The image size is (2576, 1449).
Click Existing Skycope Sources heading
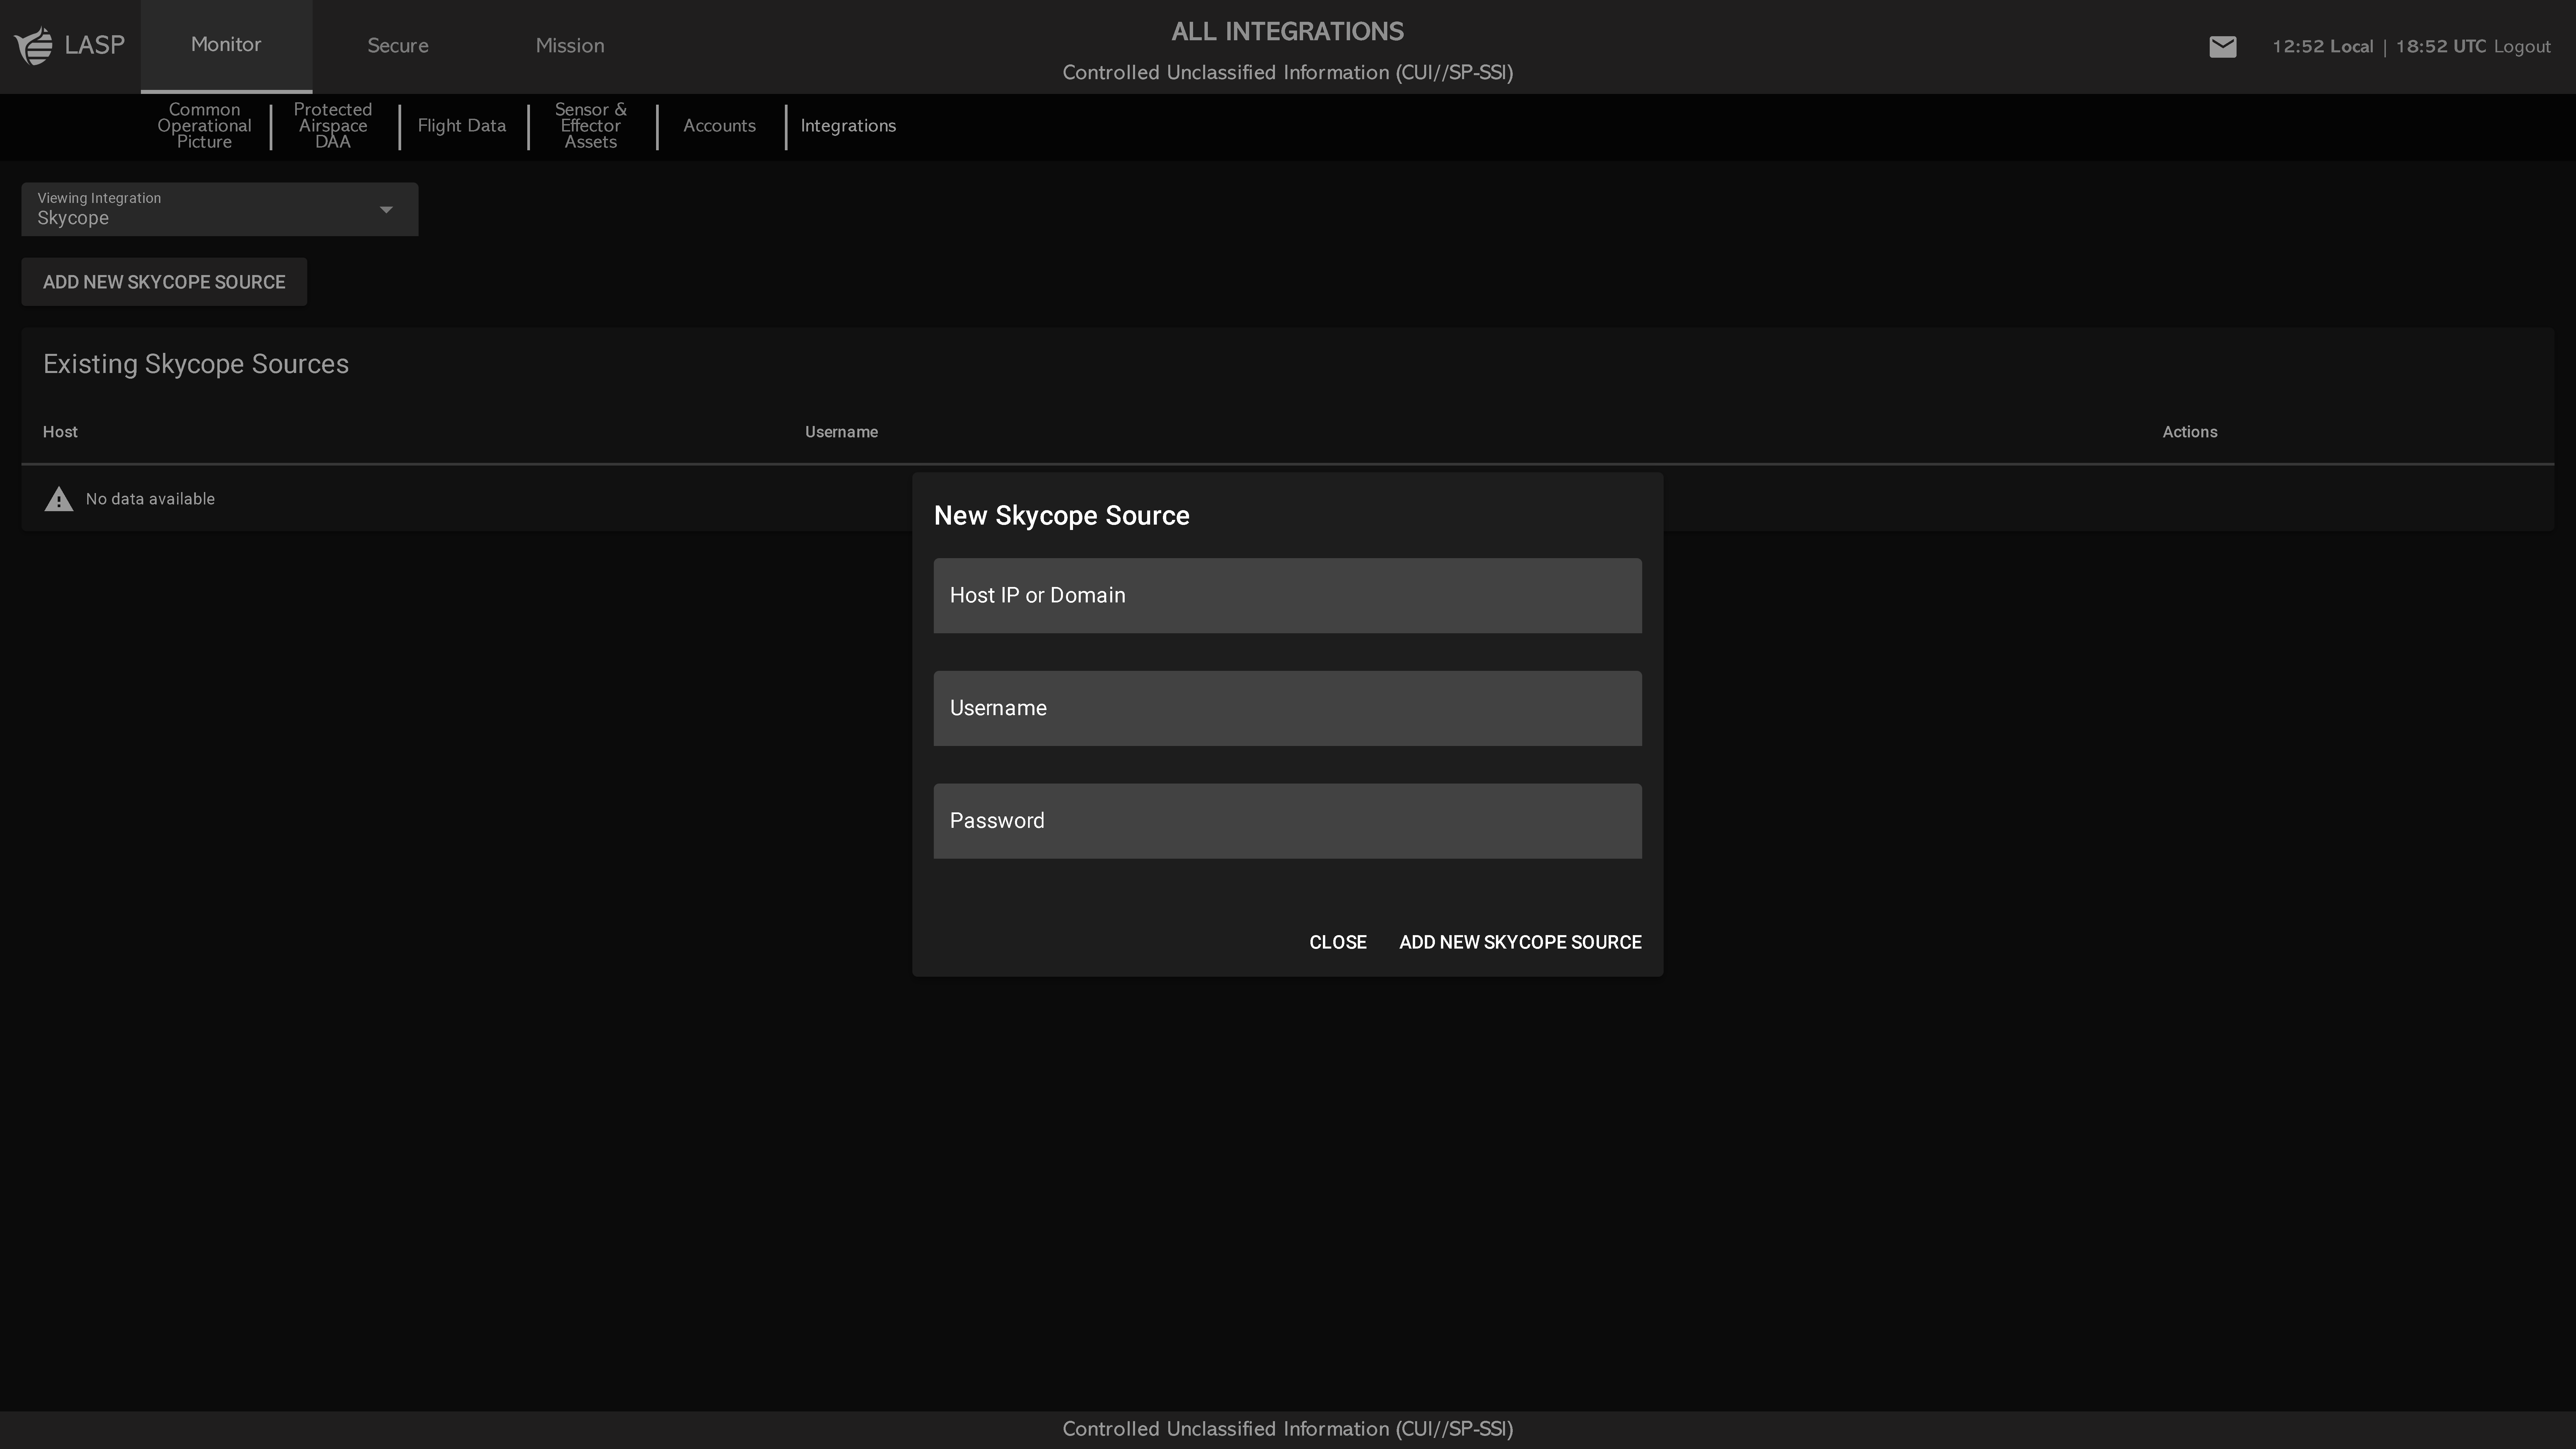pos(196,364)
